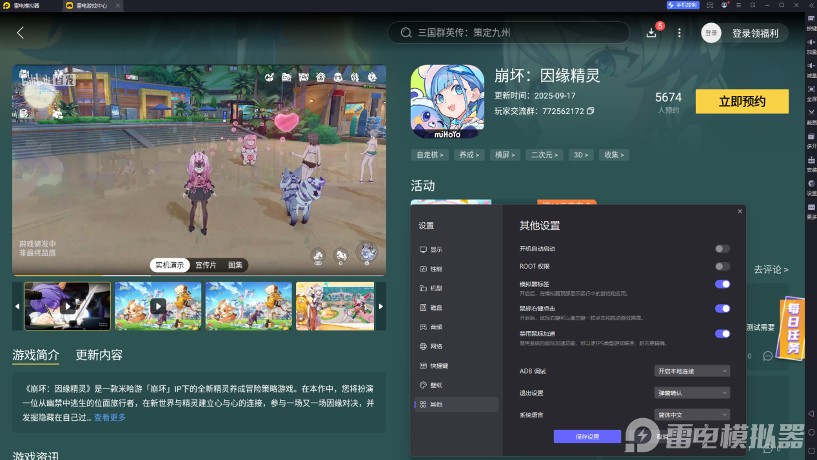Play first video thumbnail in gallery strip

point(68,306)
